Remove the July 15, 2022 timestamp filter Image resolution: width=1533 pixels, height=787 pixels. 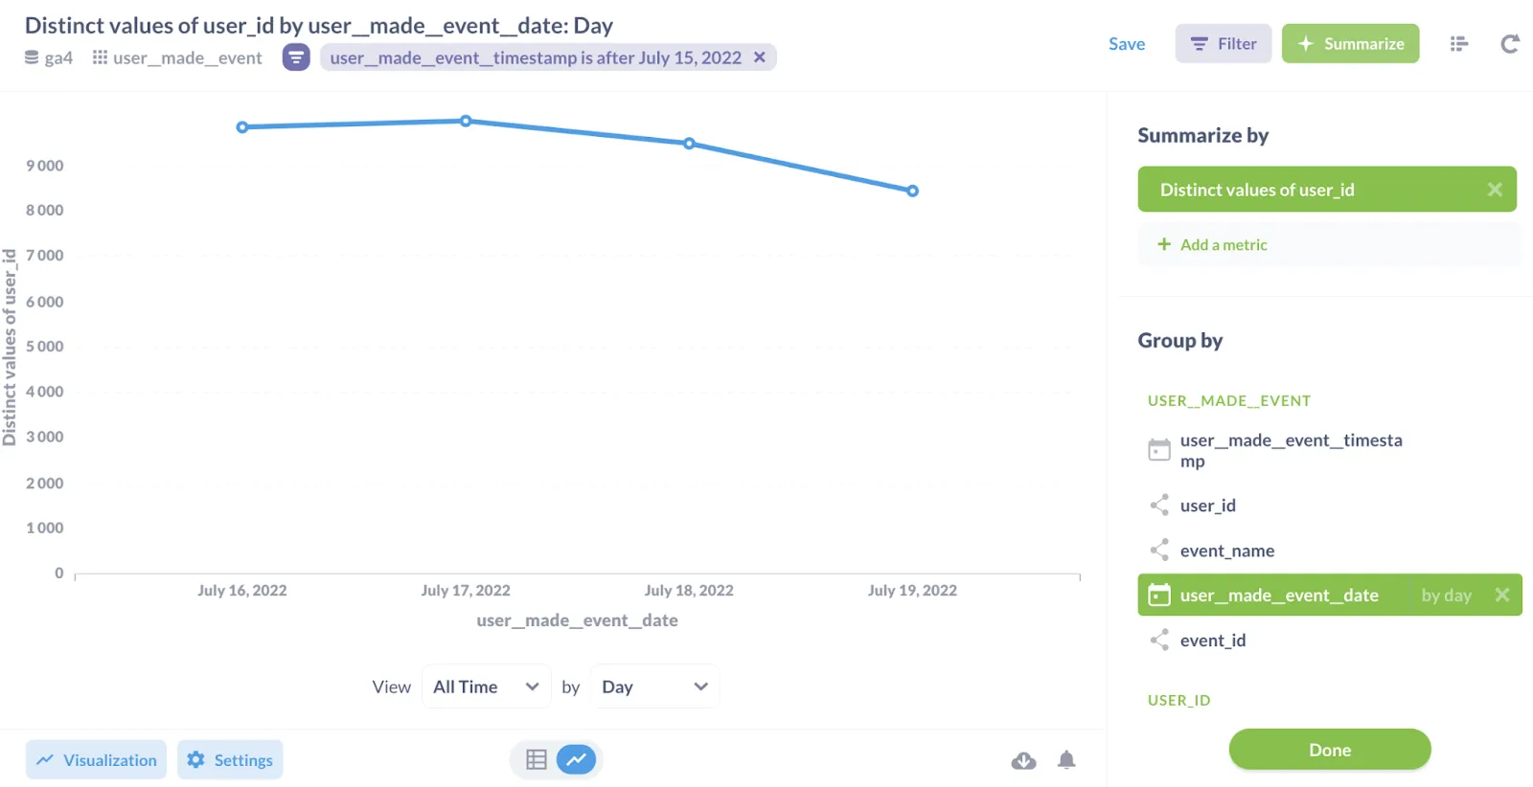tap(760, 57)
